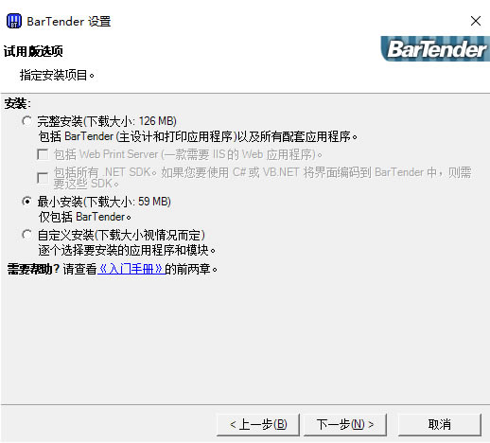Viewport: 490px width, 443px height.
Task: Cancel setup with the 取消 button
Action: (x=440, y=424)
